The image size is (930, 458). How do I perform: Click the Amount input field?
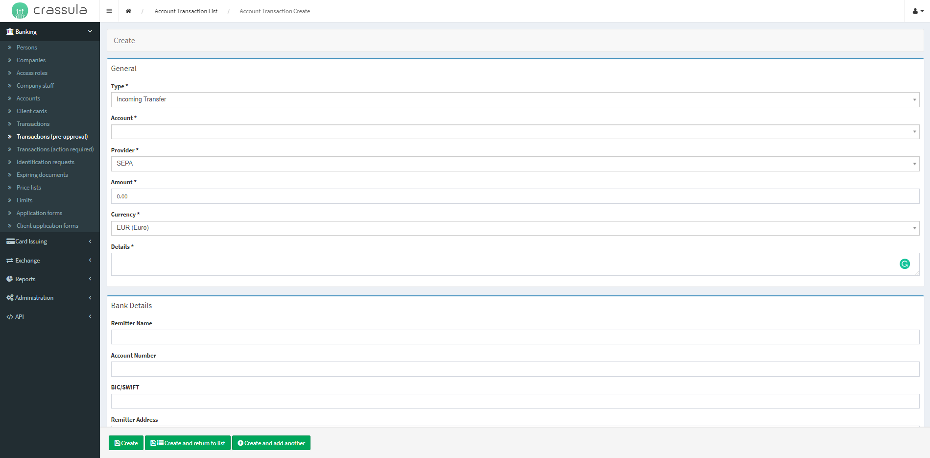pos(515,196)
